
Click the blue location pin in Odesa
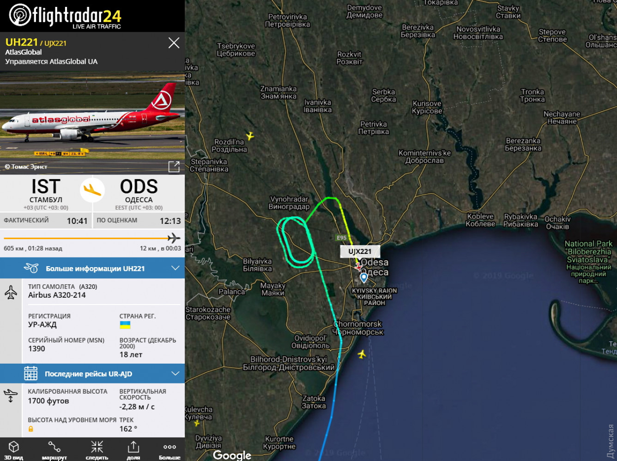(363, 277)
